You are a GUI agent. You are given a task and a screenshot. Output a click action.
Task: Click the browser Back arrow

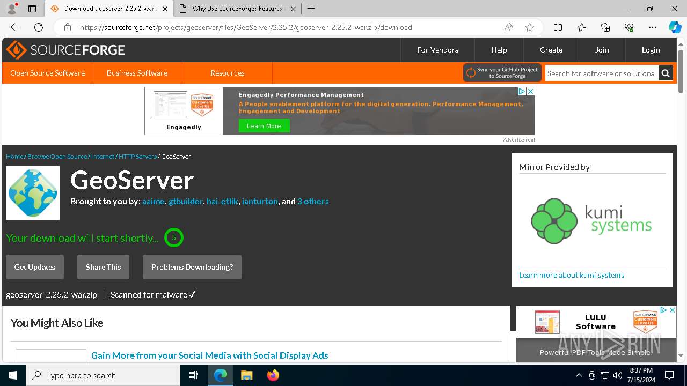(15, 27)
